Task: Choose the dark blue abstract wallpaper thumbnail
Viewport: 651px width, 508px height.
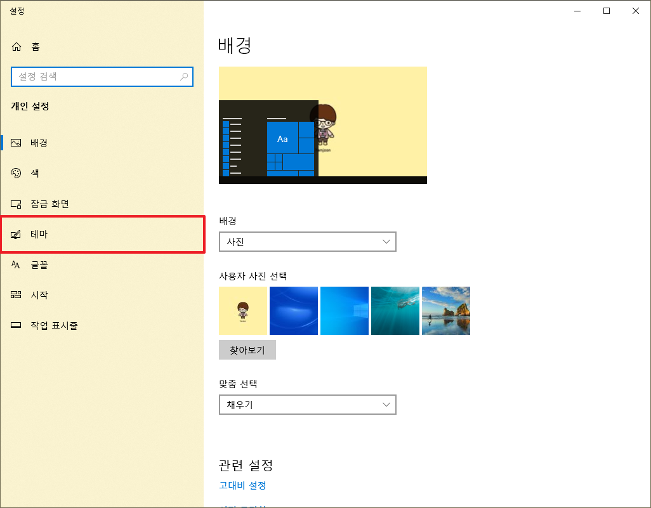Action: (294, 311)
